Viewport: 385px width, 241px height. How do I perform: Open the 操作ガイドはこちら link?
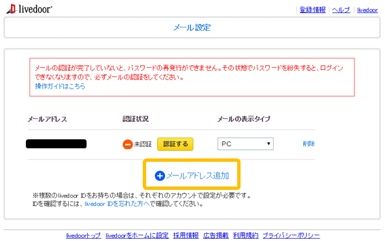[x=60, y=86]
